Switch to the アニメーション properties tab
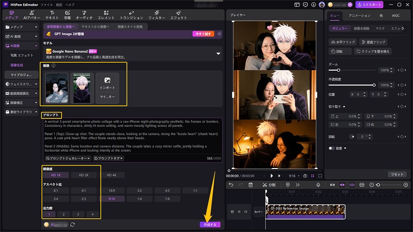The height and width of the screenshot is (232, 413). (359, 15)
